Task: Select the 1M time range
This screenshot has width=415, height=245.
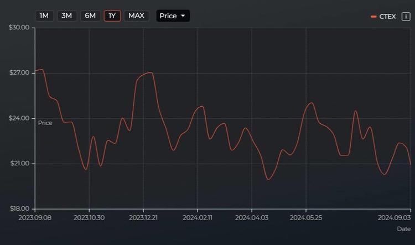Action: pyautogui.click(x=44, y=15)
